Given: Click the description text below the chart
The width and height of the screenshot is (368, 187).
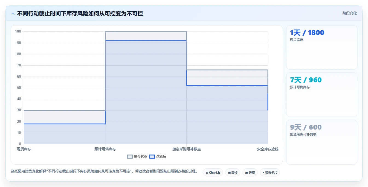Looking at the screenshot, I should pos(104,171).
